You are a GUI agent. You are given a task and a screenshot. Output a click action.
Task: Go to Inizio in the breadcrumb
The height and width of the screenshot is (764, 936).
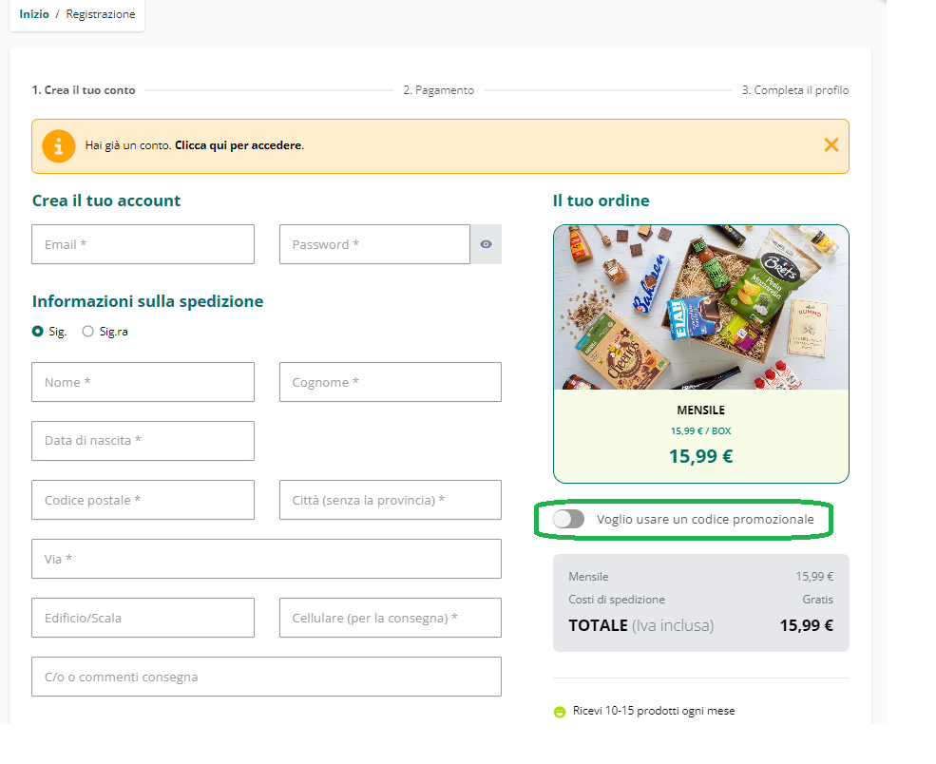point(34,14)
